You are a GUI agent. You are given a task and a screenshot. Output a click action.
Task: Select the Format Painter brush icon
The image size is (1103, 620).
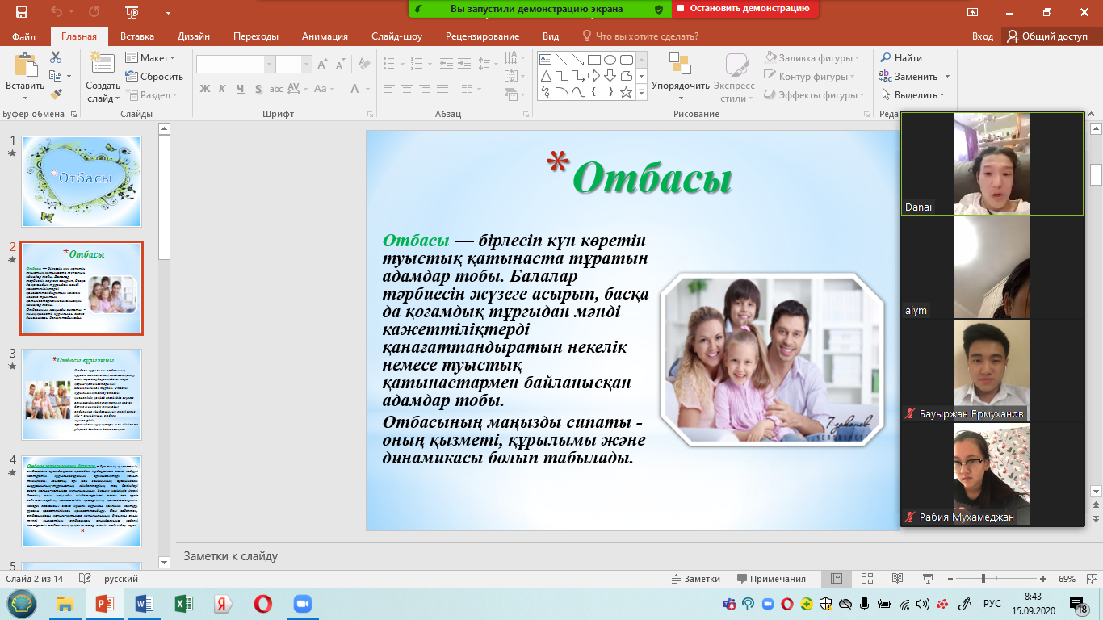click(x=56, y=94)
